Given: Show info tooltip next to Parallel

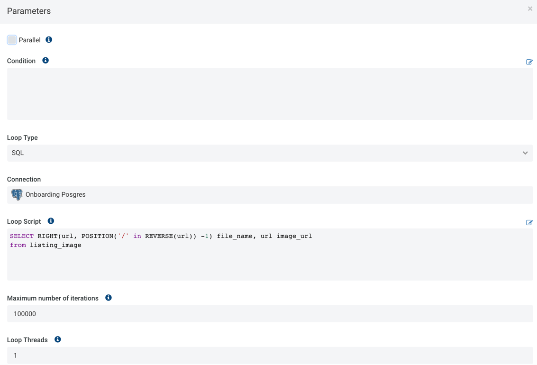Looking at the screenshot, I should [49, 40].
